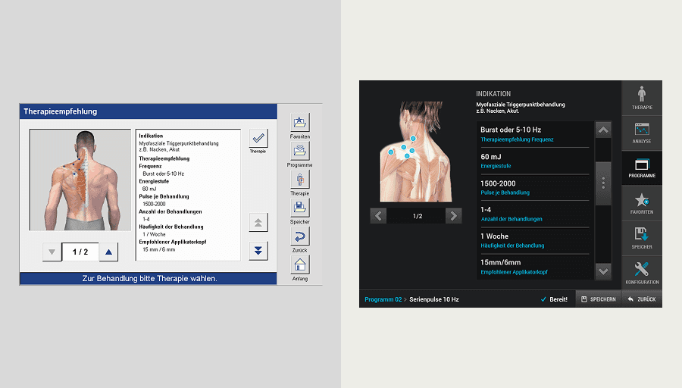The height and width of the screenshot is (388, 682).
Task: Show previous anatomy image with left chevron
Action: 378,216
